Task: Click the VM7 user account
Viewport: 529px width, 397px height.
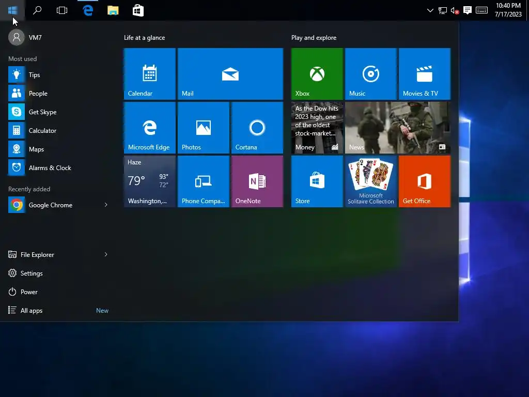Action: 25,37
